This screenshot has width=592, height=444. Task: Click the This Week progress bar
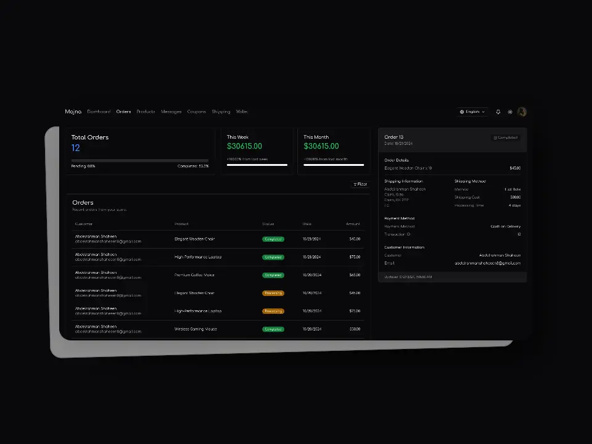coord(257,165)
